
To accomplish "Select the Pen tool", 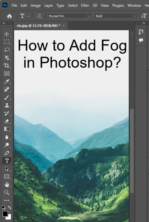I will click(7, 153).
